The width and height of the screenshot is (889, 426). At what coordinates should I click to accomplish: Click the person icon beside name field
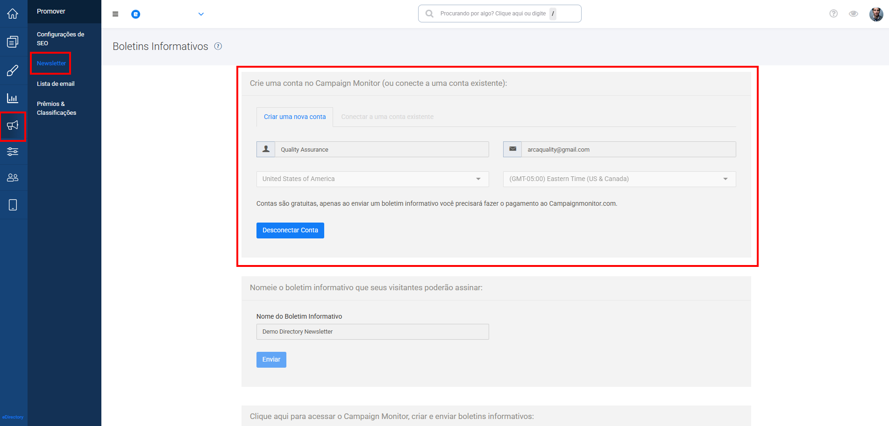(x=266, y=149)
